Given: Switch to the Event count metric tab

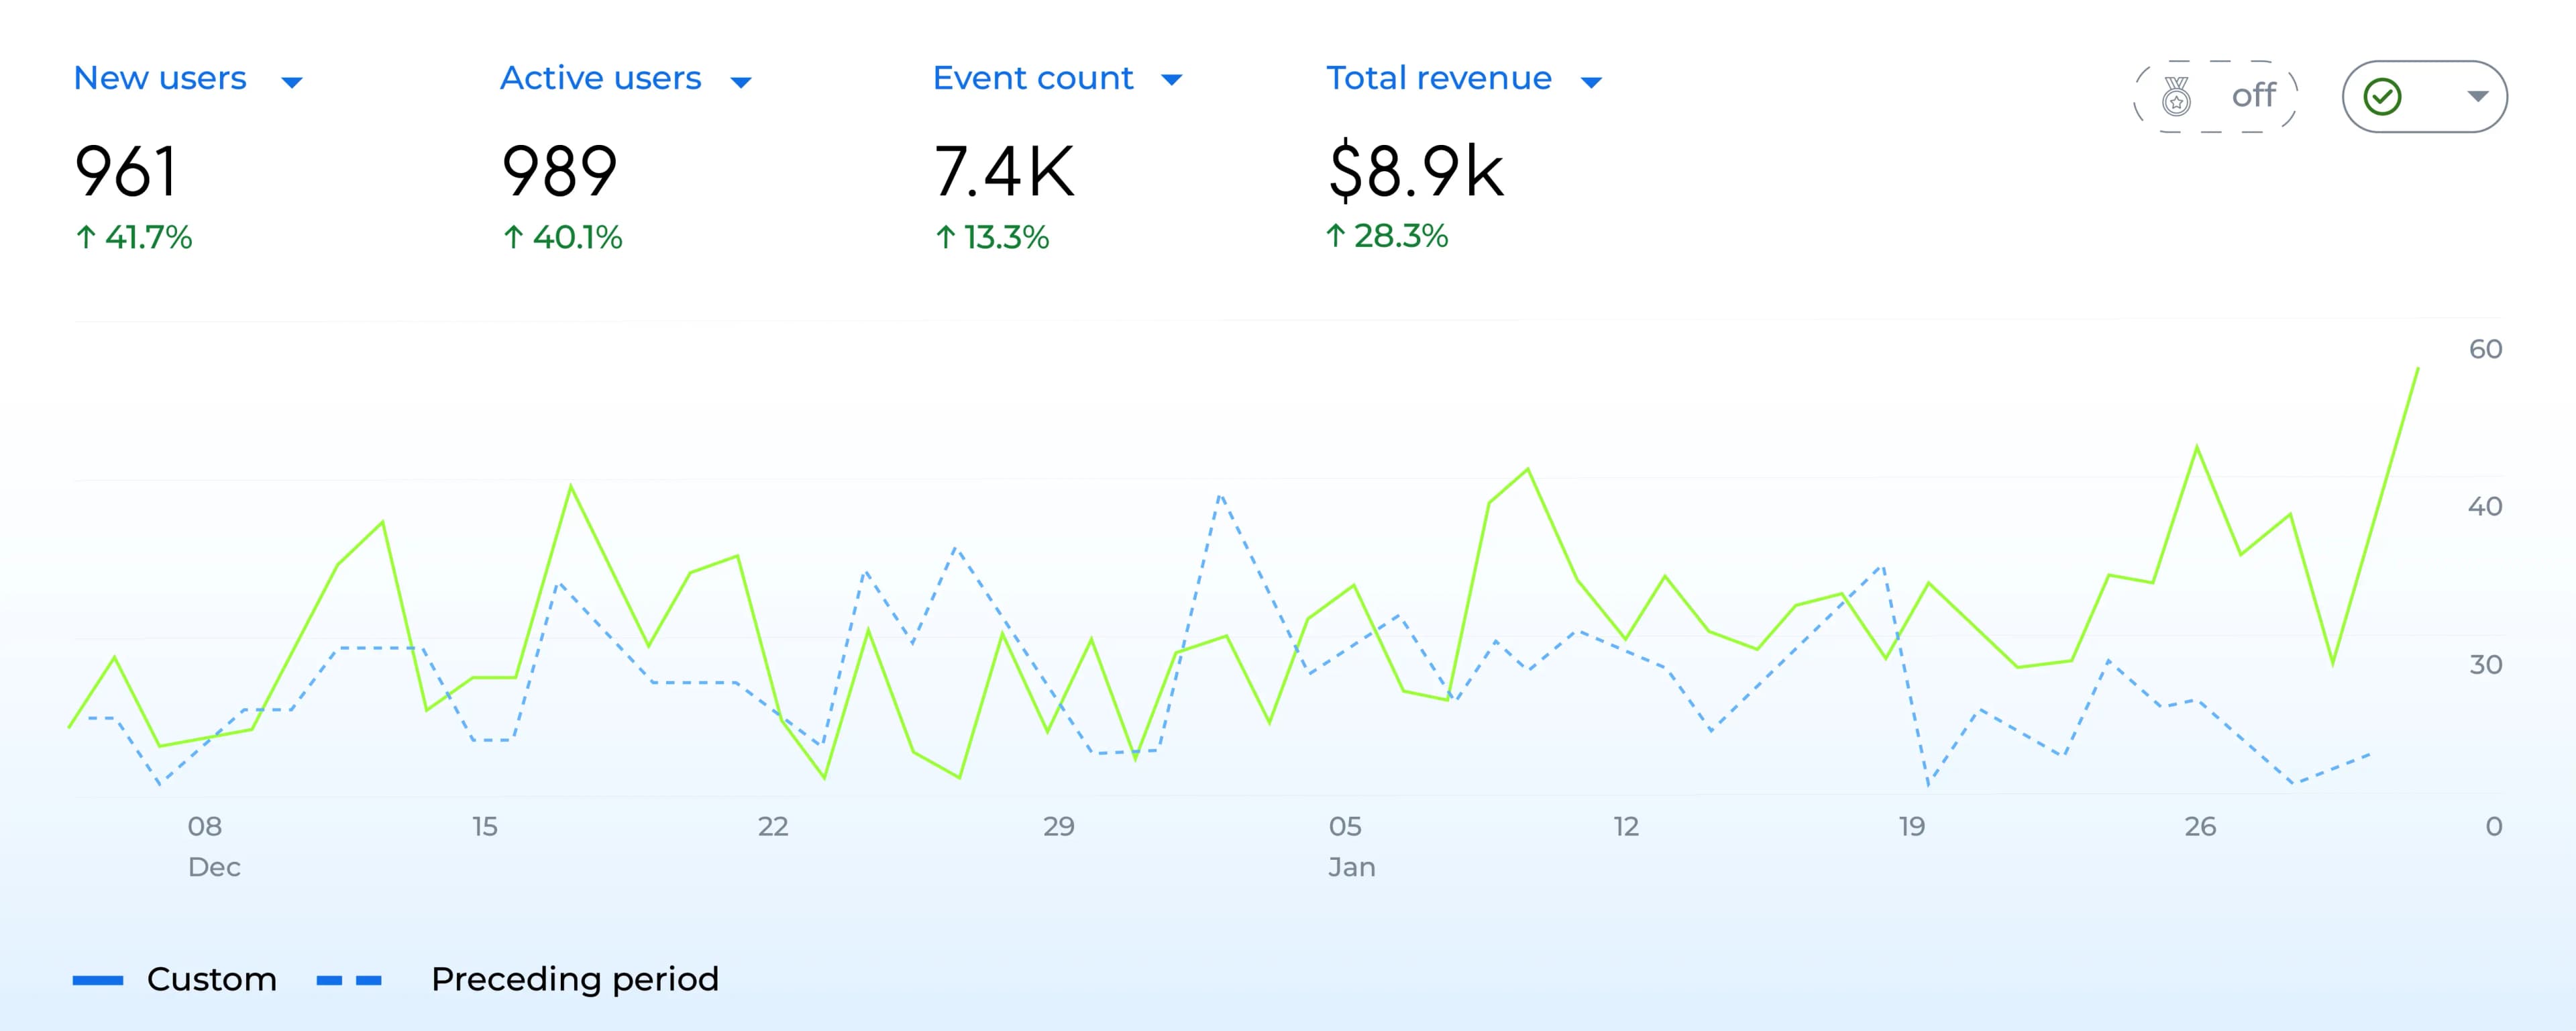Looking at the screenshot, I should point(1033,78).
